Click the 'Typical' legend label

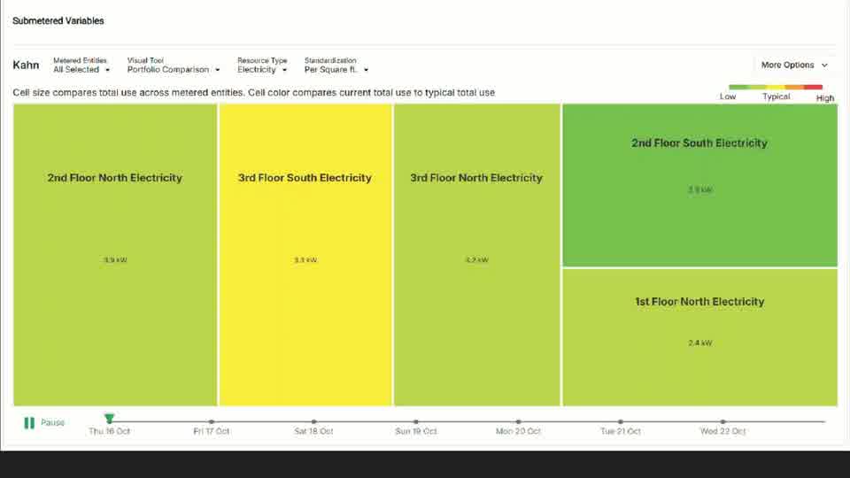click(x=777, y=96)
